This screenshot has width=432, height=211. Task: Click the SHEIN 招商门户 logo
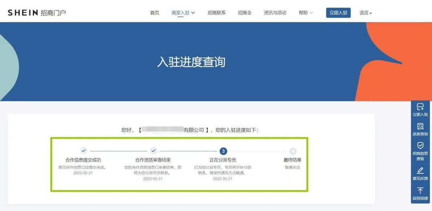point(37,13)
